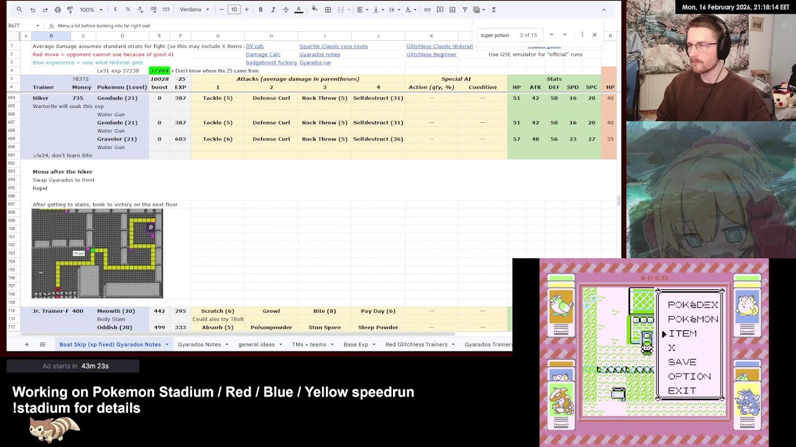This screenshot has width=796, height=447.
Task: Switch to 'Red Glitchless Trainers' sheet tab
Action: 416,345
